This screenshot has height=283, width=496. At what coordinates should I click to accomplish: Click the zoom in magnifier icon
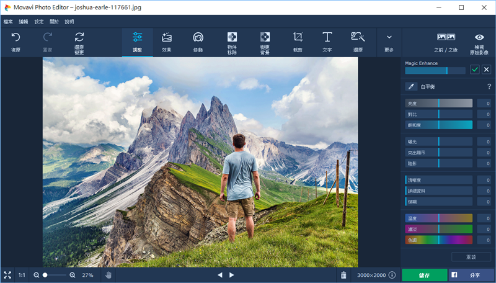[x=73, y=275]
